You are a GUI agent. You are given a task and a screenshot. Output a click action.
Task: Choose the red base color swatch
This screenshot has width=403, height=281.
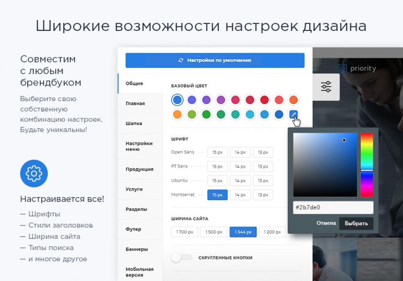[264, 100]
